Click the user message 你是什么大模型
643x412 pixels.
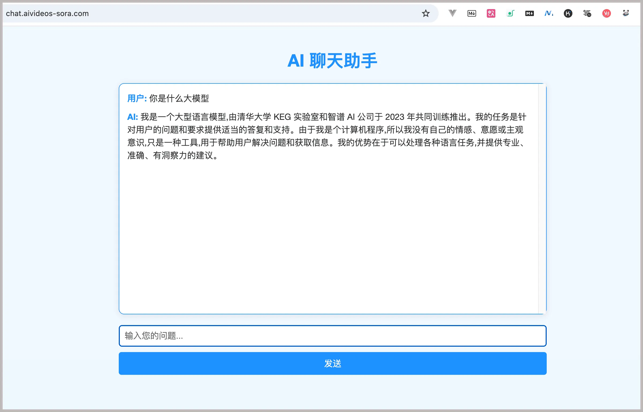179,98
